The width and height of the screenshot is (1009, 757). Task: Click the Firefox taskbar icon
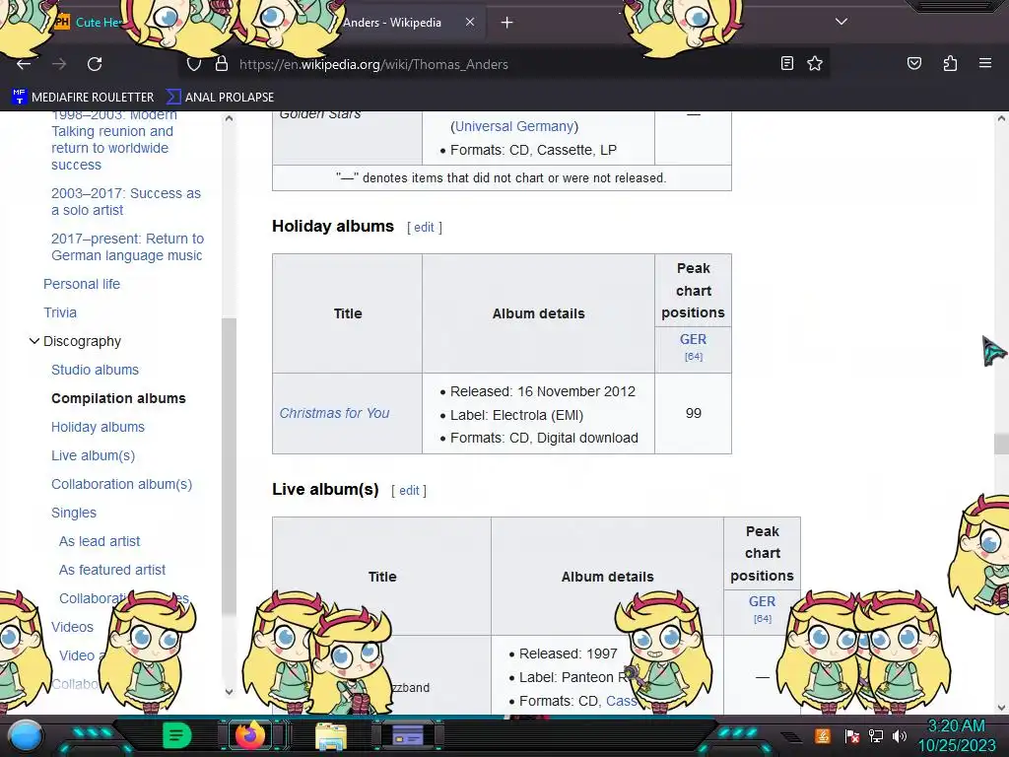pos(249,735)
